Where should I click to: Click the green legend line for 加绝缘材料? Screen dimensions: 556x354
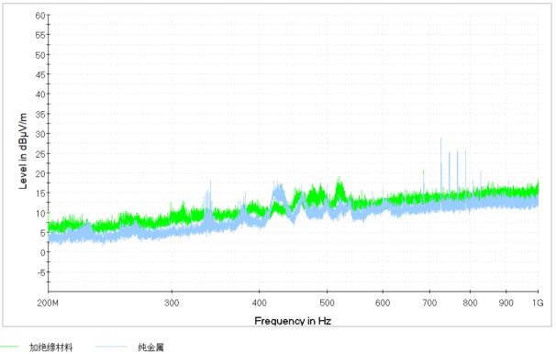[9, 346]
